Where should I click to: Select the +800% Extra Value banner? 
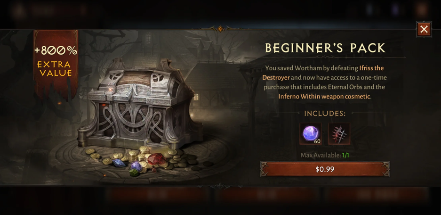point(56,62)
